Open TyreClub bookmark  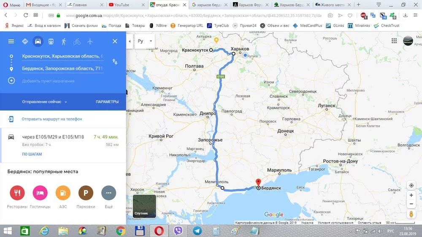pyautogui.click(x=218, y=26)
